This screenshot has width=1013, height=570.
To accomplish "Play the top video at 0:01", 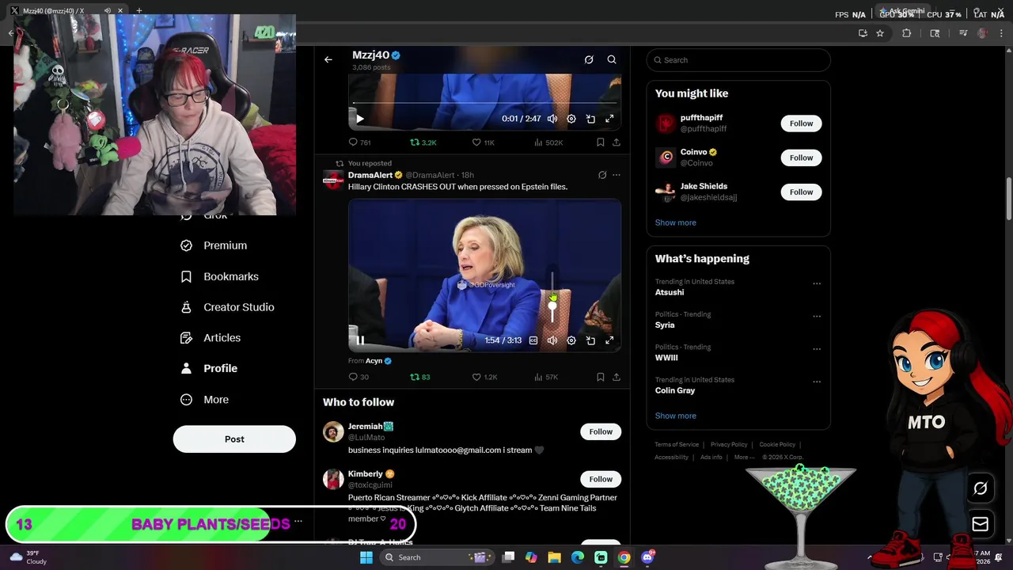I will click(359, 119).
